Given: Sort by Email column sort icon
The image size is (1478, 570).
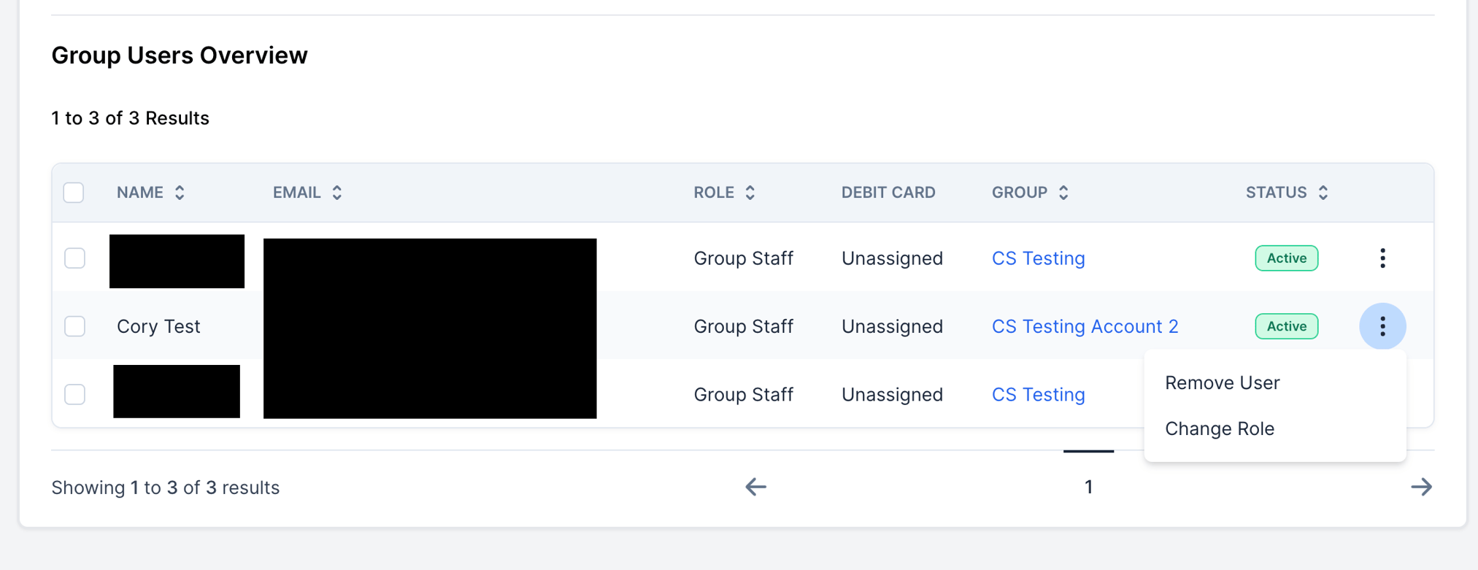Looking at the screenshot, I should pos(336,193).
